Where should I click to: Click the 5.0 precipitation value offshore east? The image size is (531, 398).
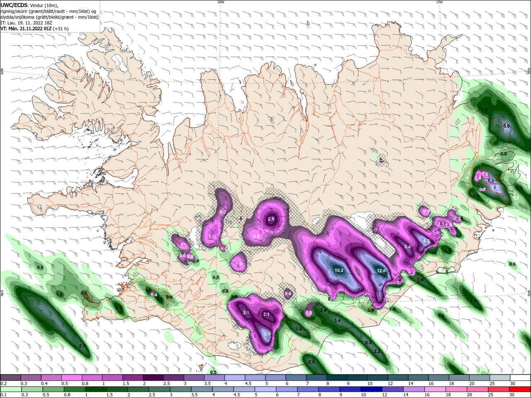pyautogui.click(x=506, y=126)
